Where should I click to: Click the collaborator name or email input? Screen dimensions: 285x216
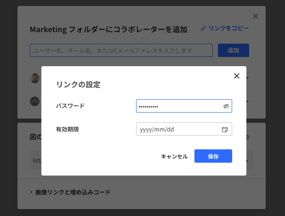coord(121,51)
